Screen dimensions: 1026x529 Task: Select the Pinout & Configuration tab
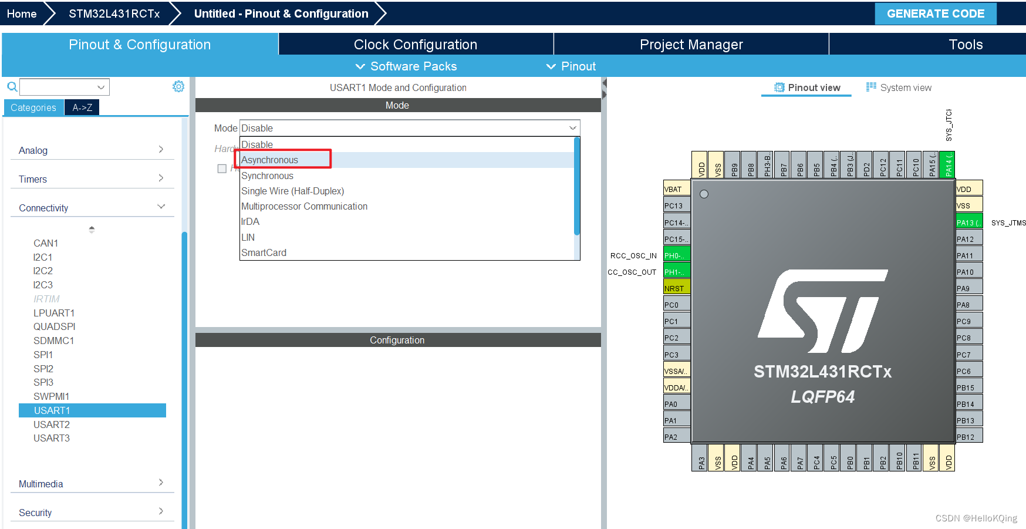140,45
